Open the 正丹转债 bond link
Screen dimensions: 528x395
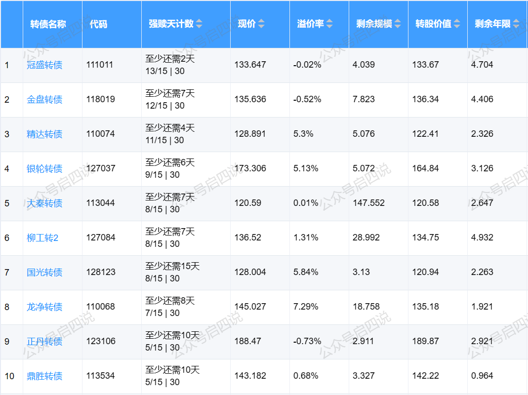[x=44, y=342]
